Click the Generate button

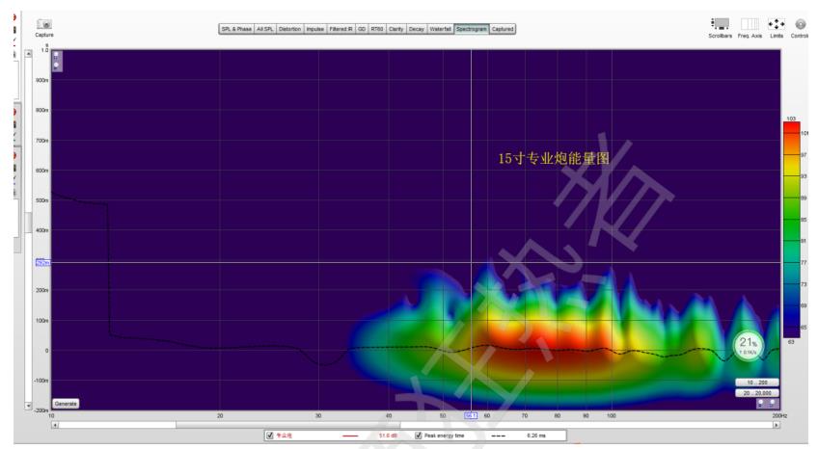tap(66, 404)
